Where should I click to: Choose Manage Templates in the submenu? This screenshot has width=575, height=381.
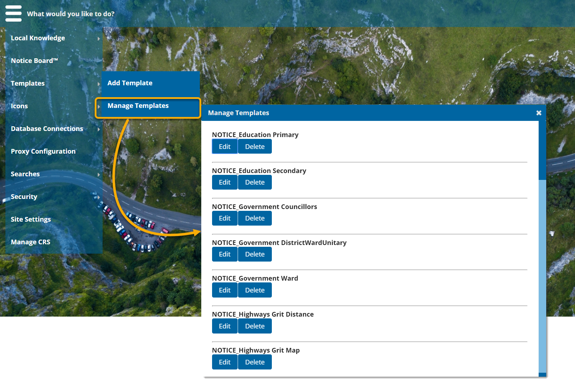click(138, 106)
